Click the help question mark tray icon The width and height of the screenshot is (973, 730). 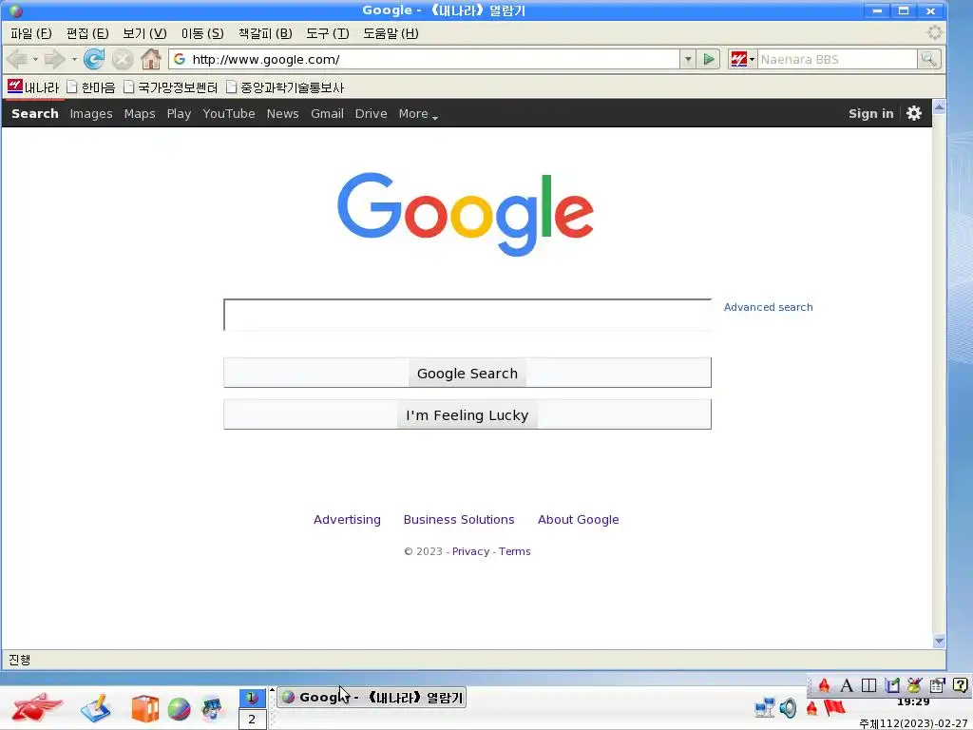[x=960, y=685]
